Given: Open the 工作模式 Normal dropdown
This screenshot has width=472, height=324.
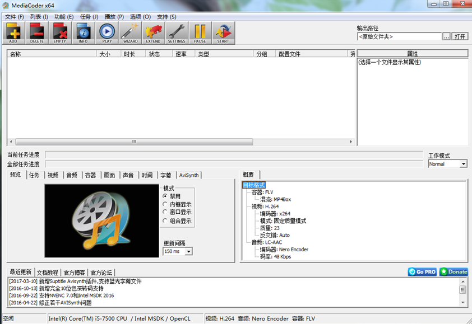Looking at the screenshot, I should tap(464, 164).
